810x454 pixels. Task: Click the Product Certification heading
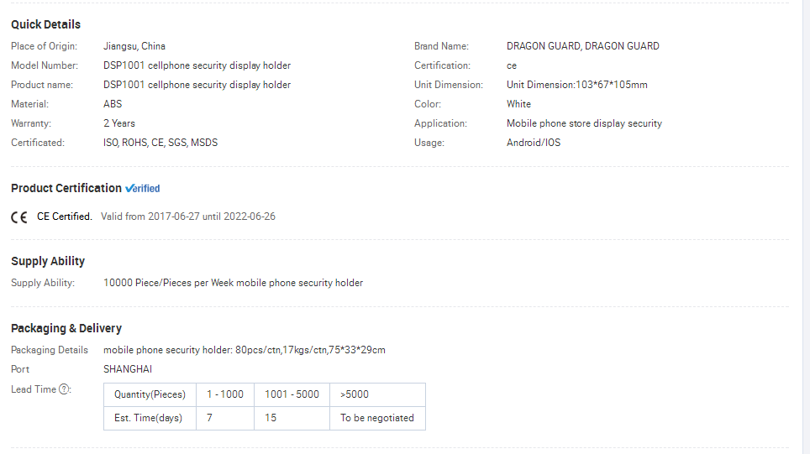pos(66,188)
